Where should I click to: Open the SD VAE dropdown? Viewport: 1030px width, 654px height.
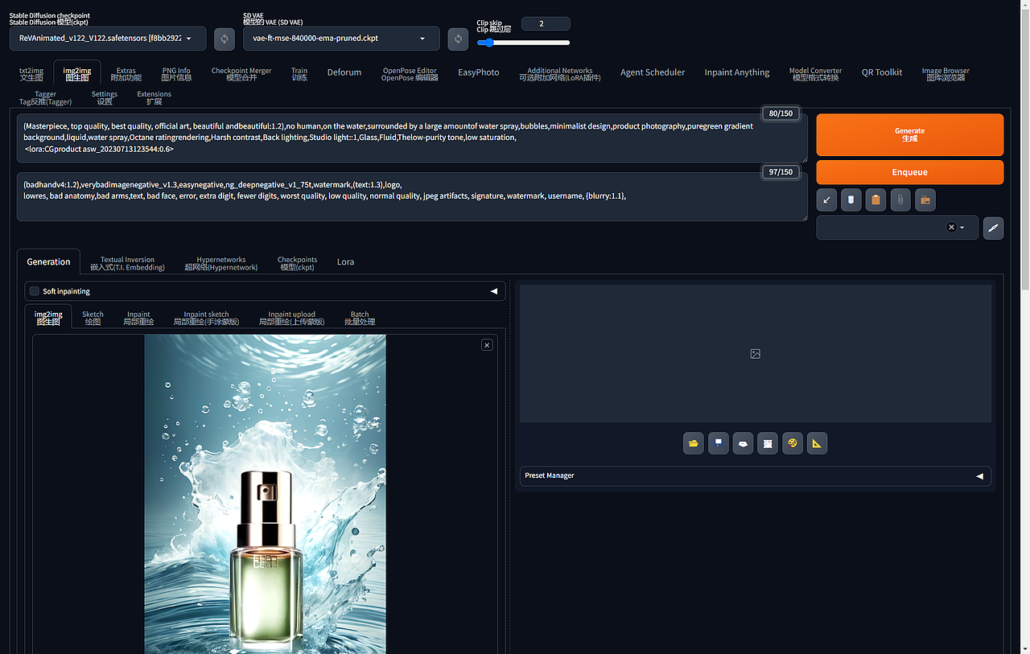tap(341, 39)
